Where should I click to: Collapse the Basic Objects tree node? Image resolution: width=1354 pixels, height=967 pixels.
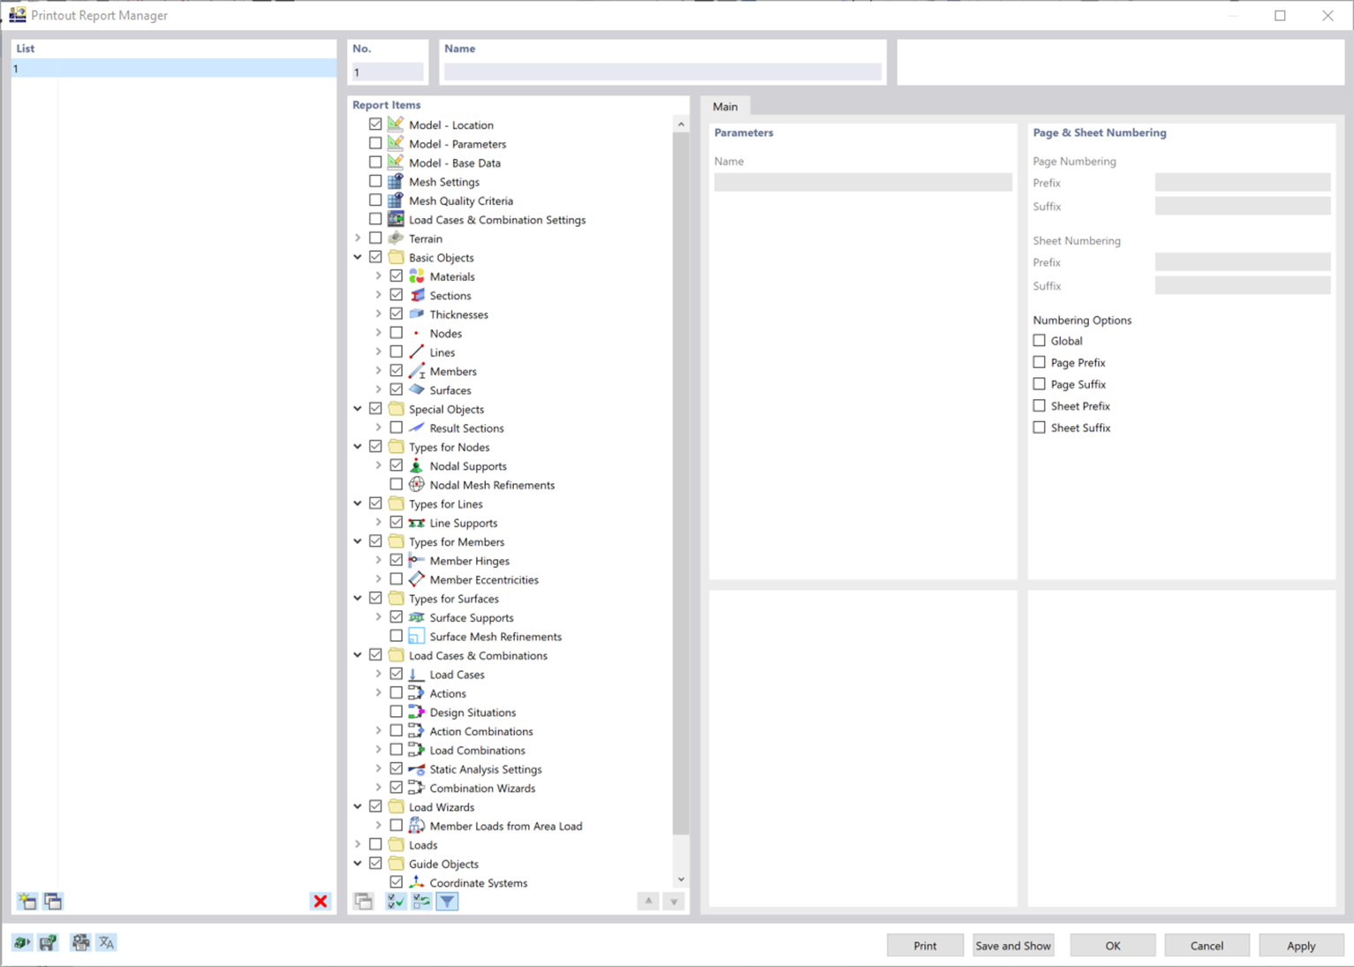click(358, 256)
